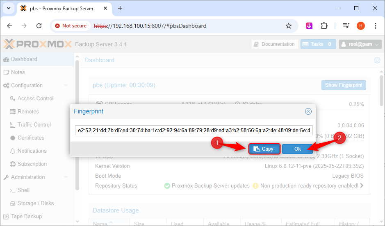Click sidebar scroll down arrow
This screenshot has height=226, width=385.
pos(77,221)
